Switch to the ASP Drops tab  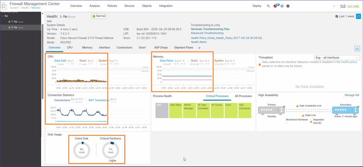[161, 47]
